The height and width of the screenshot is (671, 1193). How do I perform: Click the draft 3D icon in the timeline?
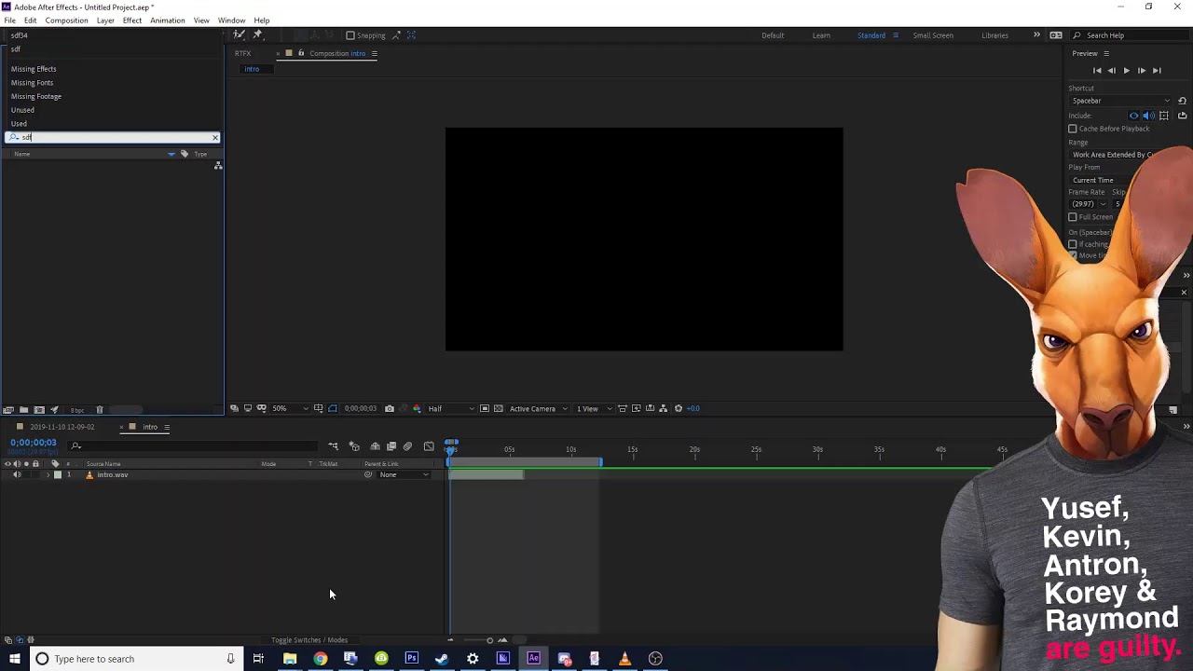point(354,446)
